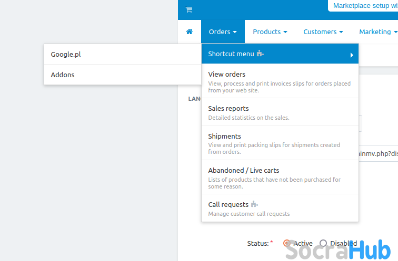This screenshot has width=398, height=261.
Task: Select the Disabled status radio button
Action: tap(324, 243)
